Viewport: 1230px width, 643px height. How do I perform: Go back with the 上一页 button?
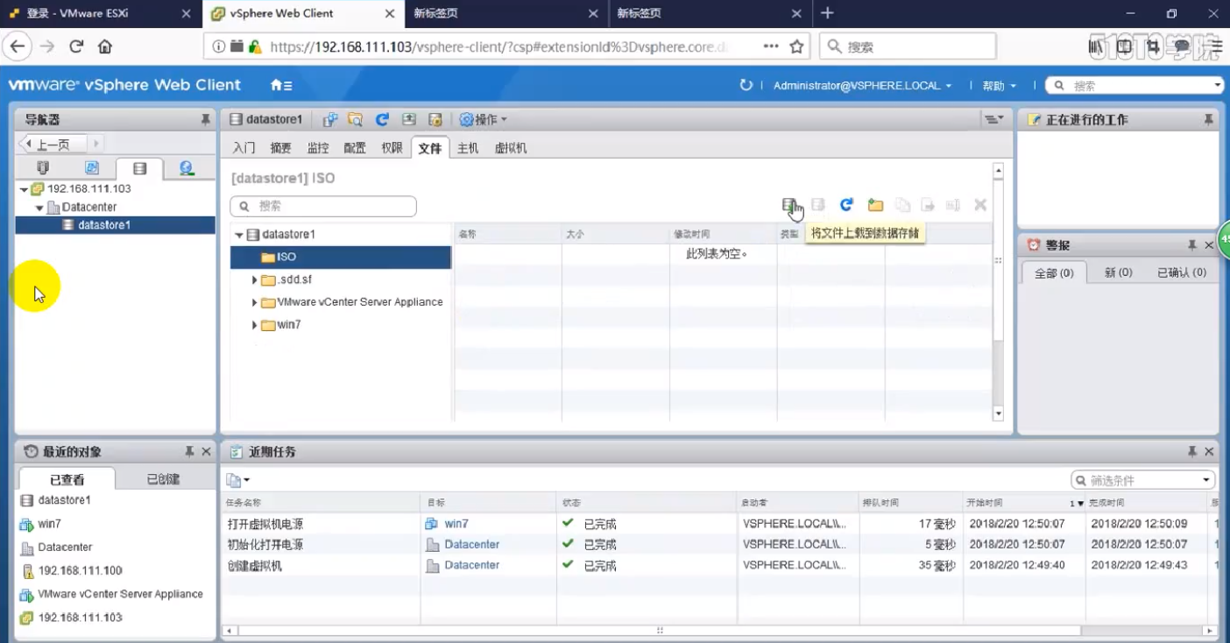click(53, 144)
